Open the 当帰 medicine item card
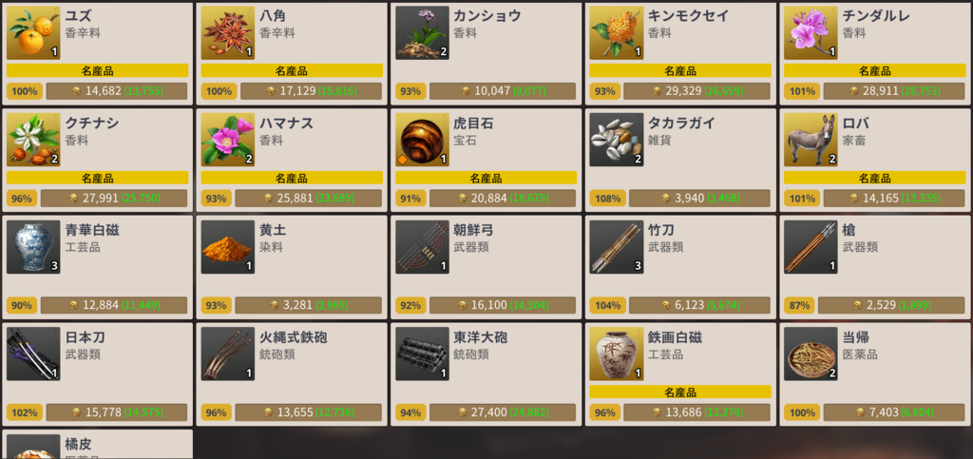The width and height of the screenshot is (973, 459). tap(874, 374)
